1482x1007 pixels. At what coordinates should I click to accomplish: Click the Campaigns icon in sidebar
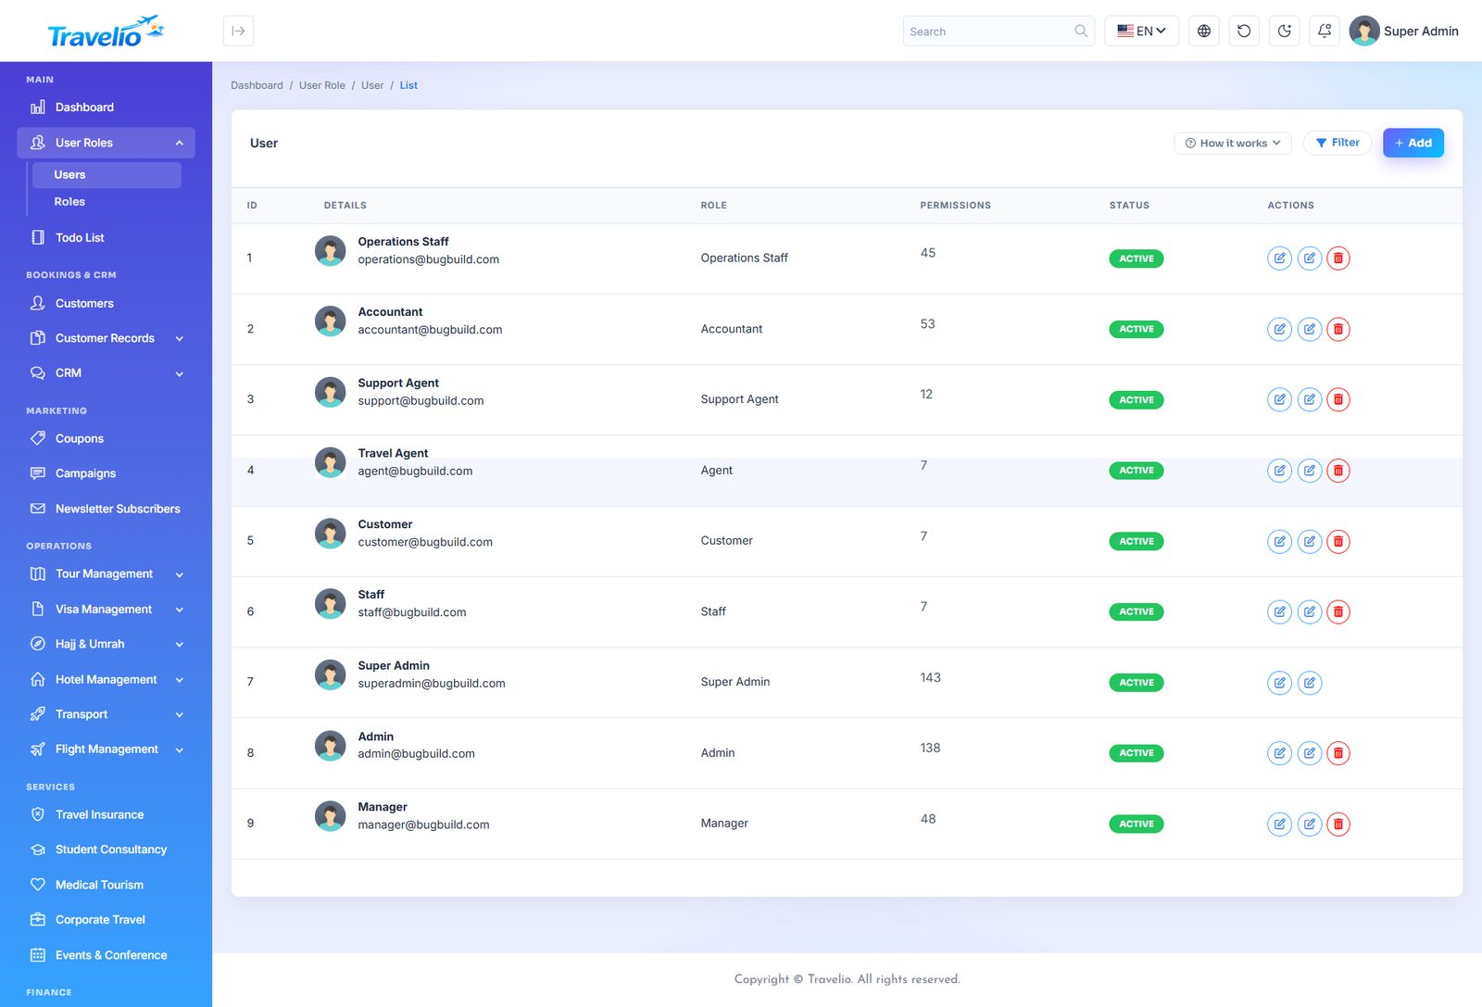[38, 473]
